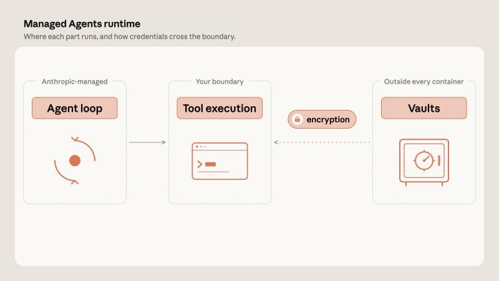
Task: Click the command prompt chevron in the terminal icon
Action: click(x=200, y=164)
